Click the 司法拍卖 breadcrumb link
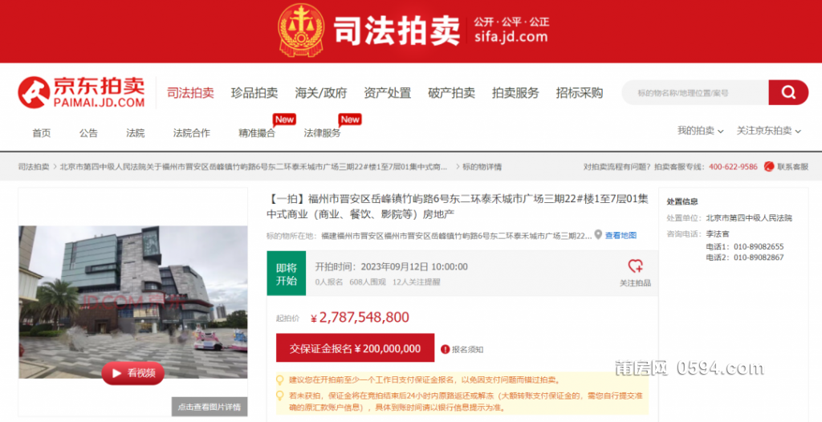Viewport: 822px width, 422px height. click(x=34, y=167)
